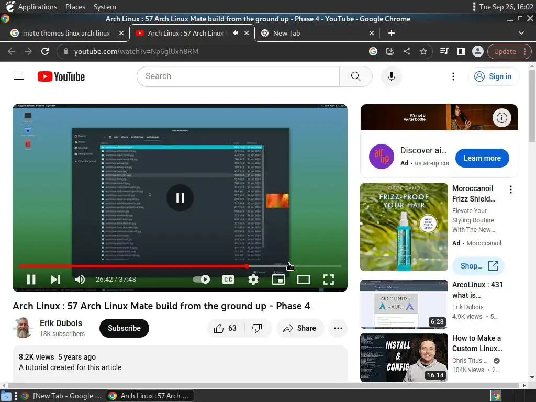Open the Applications menu
This screenshot has width=536, height=402.
[x=37, y=7]
